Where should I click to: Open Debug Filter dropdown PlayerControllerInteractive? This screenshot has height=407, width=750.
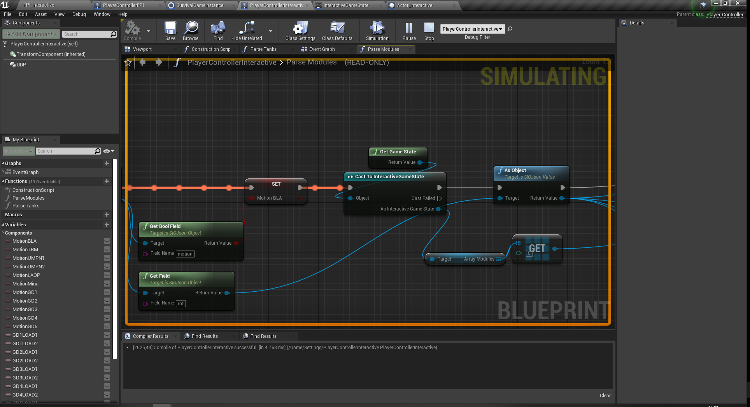(472, 29)
